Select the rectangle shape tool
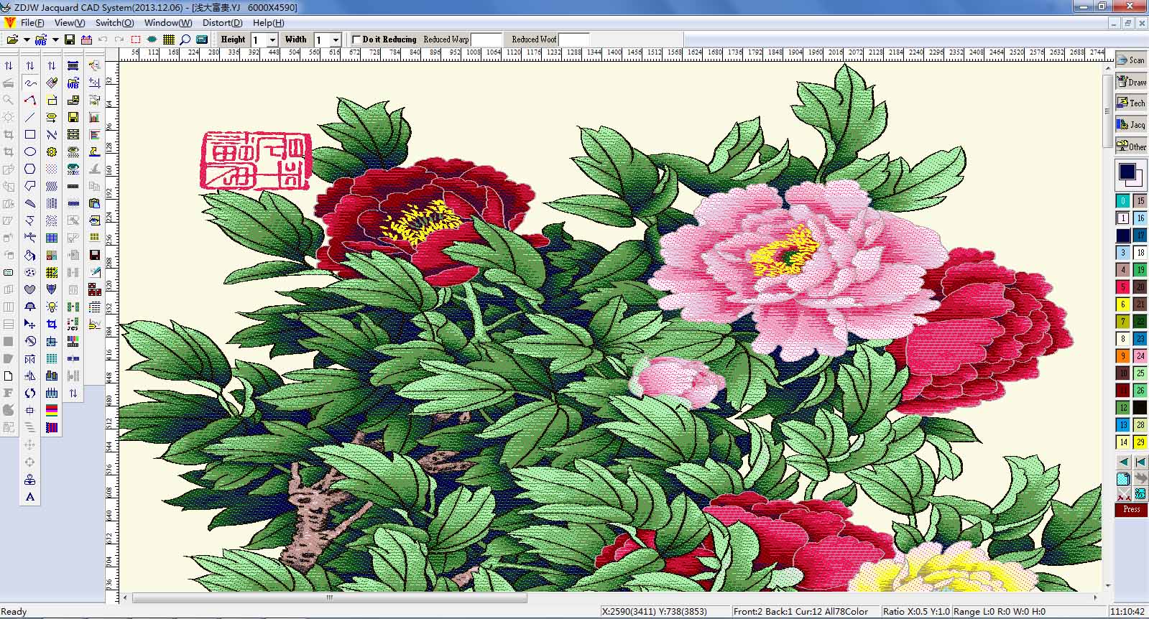The image size is (1149, 619). (x=30, y=135)
